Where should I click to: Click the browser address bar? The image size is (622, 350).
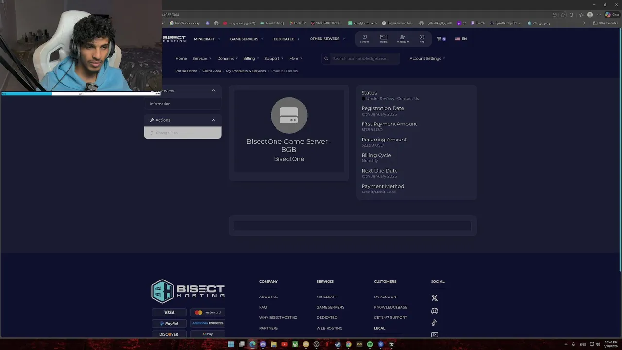(x=357, y=15)
